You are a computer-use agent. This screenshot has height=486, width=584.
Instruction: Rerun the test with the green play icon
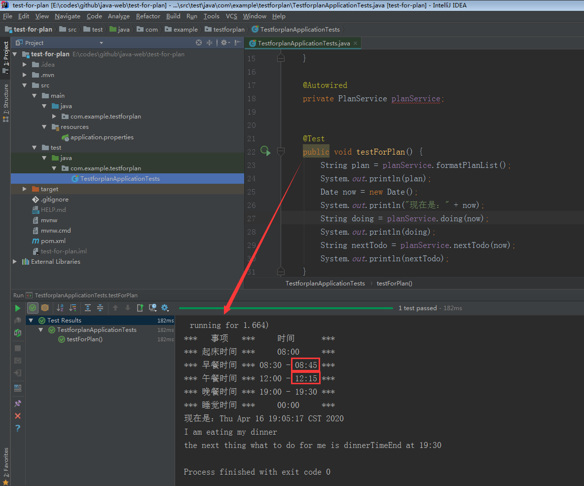click(x=17, y=308)
